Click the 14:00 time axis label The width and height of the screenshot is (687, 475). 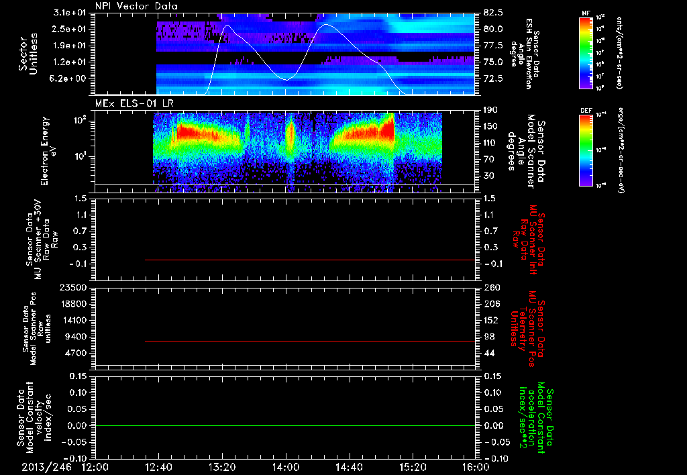pos(286,467)
